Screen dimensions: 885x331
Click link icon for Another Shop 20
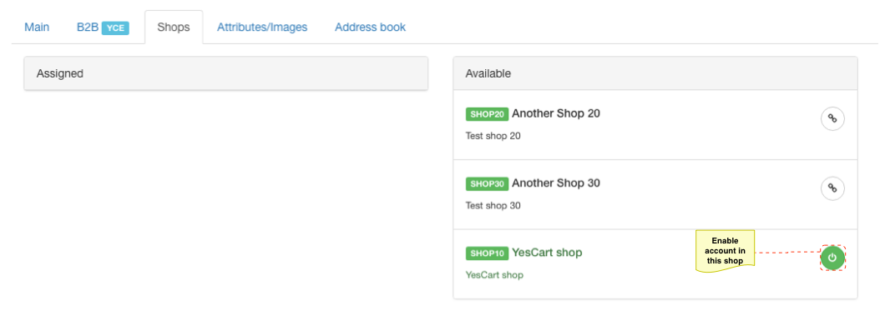(x=832, y=119)
